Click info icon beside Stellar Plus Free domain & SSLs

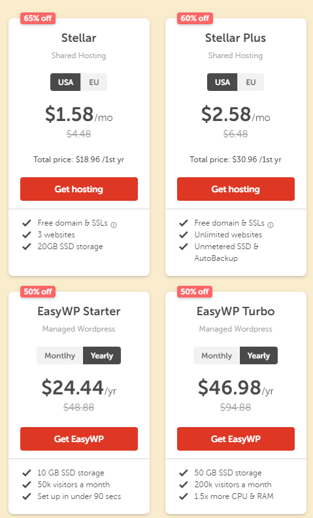click(271, 225)
